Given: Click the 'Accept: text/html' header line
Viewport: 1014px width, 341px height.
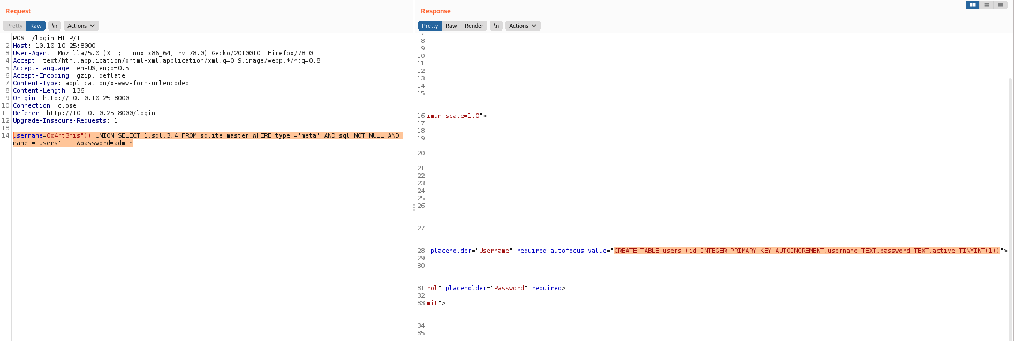Looking at the screenshot, I should pos(167,60).
